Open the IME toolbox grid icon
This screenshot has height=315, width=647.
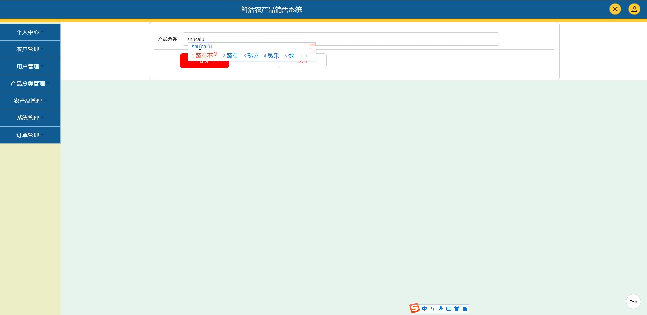tap(465, 309)
